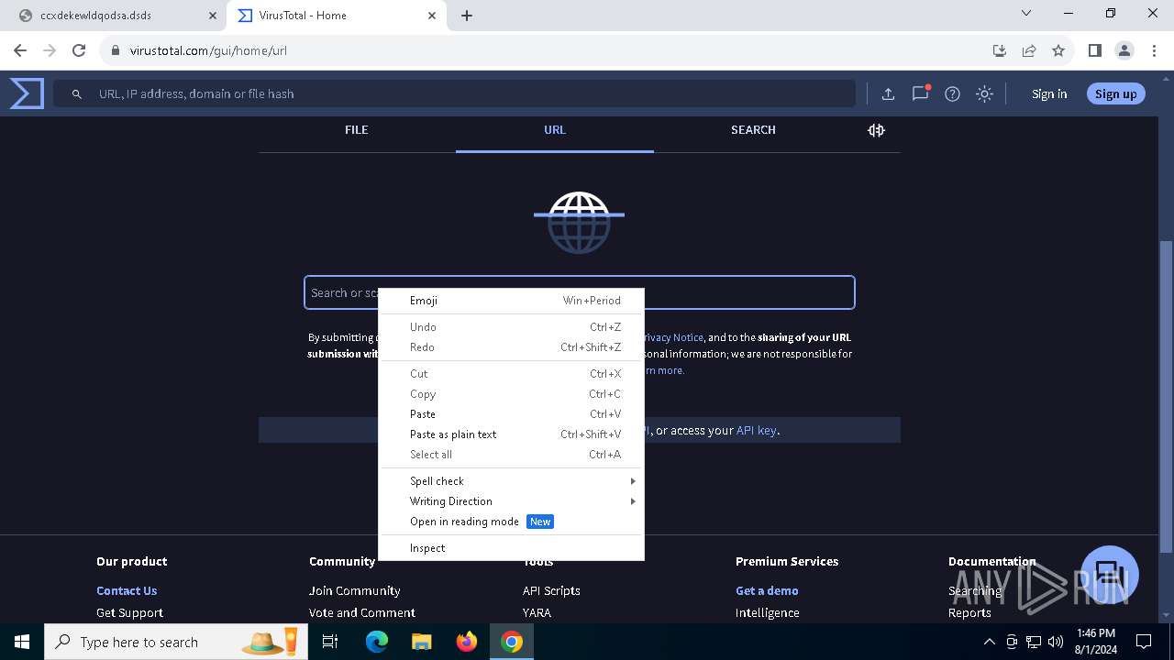Viewport: 1174px width, 660px height.
Task: Click the Search or scan URL field
Action: coord(580,292)
